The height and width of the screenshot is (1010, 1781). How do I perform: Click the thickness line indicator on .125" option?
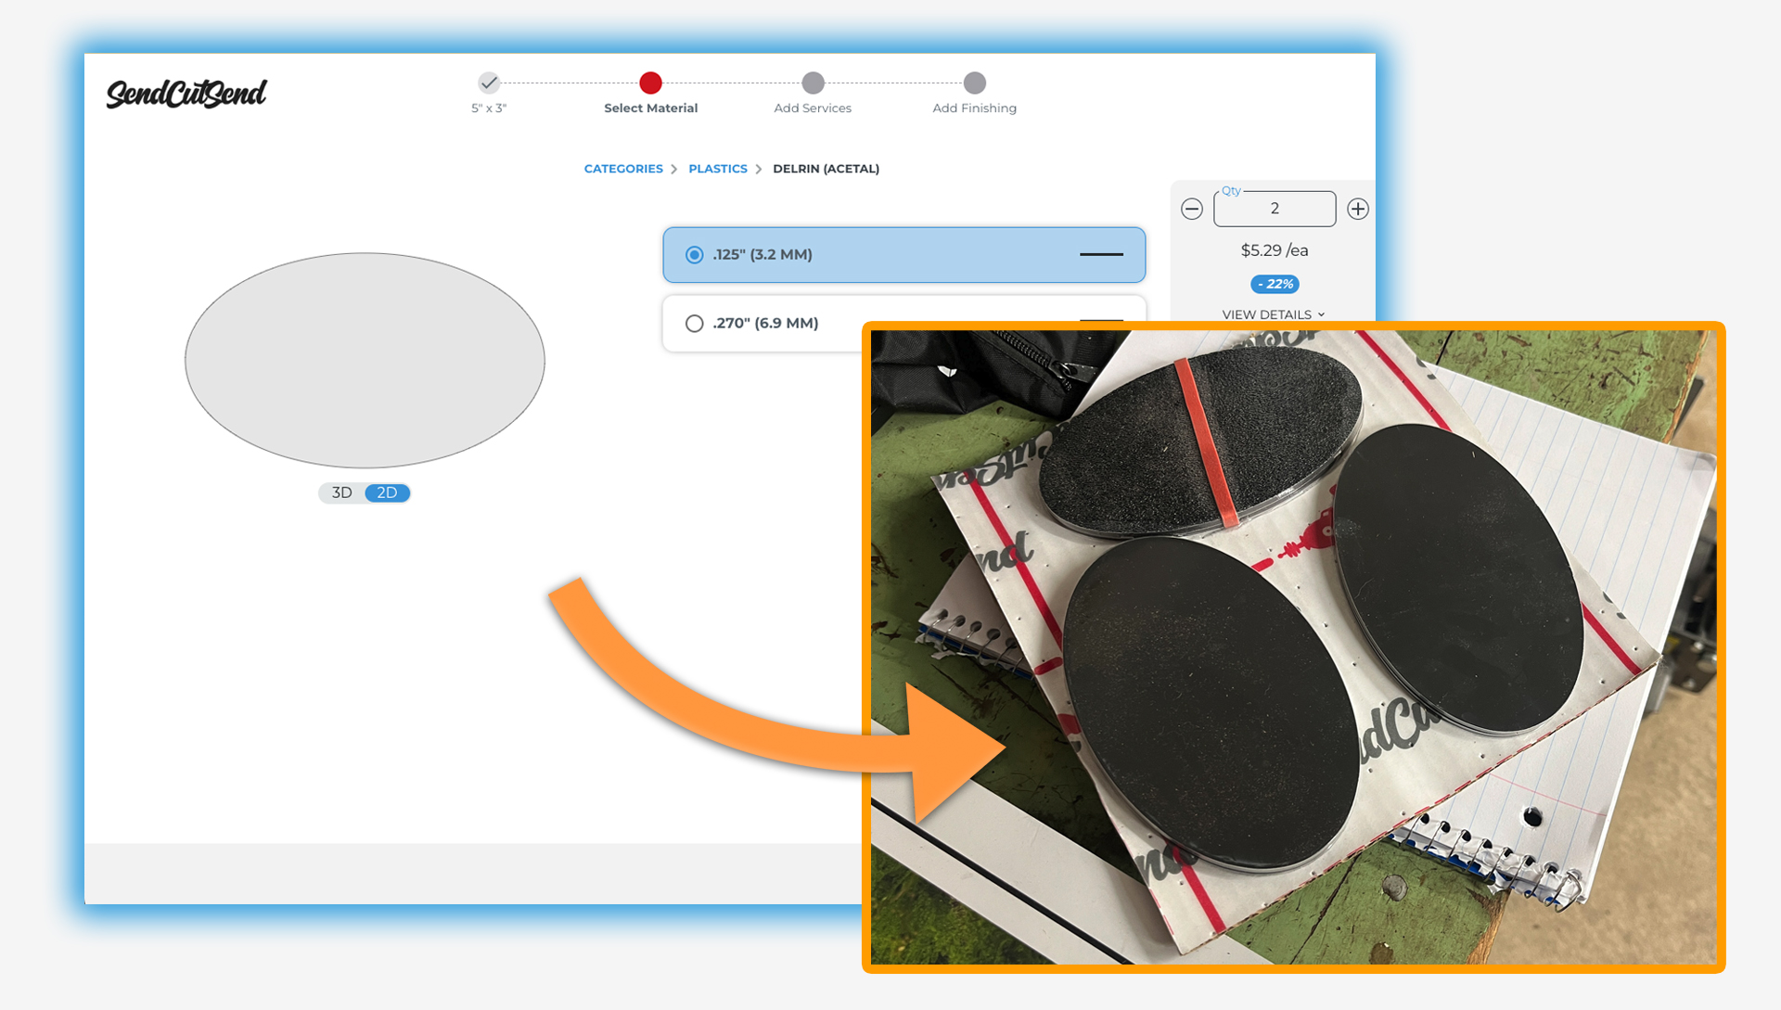click(x=1101, y=254)
